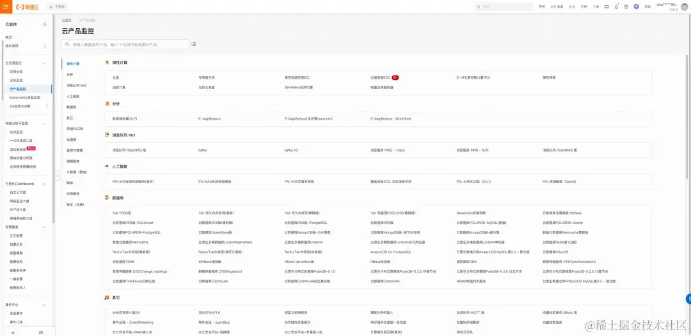This screenshot has height=336, width=691.
Task: Open the 函数计算 product link
Action: [x=119, y=87]
